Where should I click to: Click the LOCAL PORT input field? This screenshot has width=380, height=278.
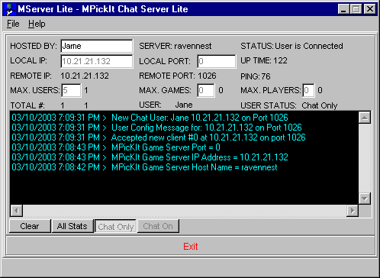coord(217,61)
